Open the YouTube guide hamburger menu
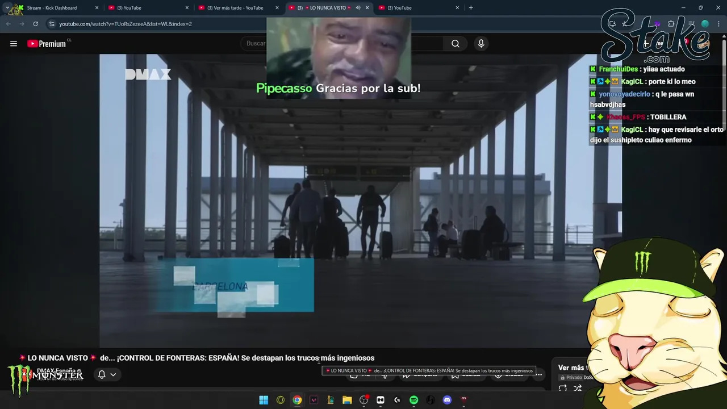This screenshot has height=409, width=727. tap(14, 44)
